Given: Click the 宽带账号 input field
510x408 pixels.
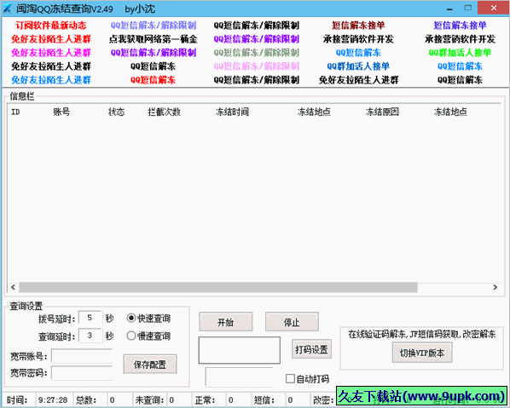Looking at the screenshot, I should (82, 356).
